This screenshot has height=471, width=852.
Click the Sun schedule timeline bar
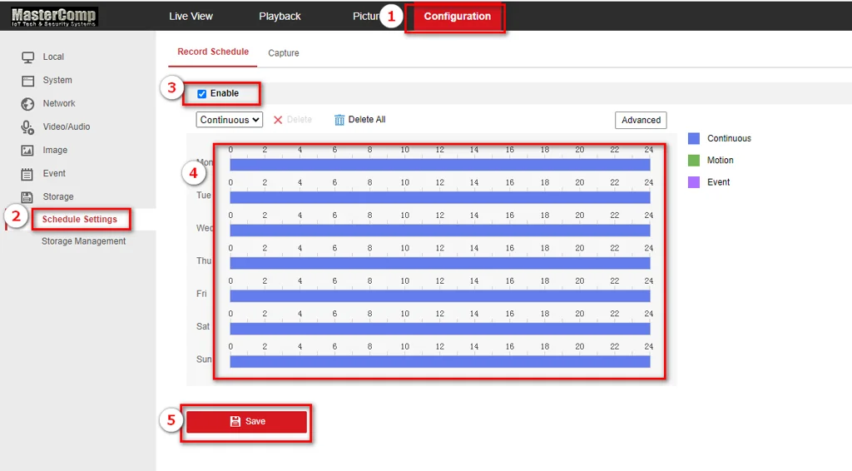point(439,361)
